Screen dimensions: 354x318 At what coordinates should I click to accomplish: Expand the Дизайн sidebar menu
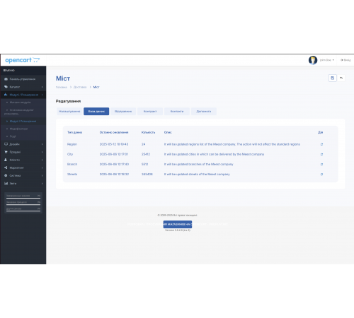click(23, 144)
